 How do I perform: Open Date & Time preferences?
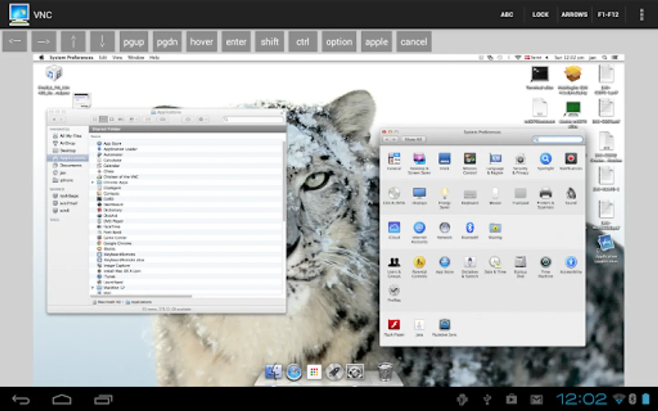[495, 265]
